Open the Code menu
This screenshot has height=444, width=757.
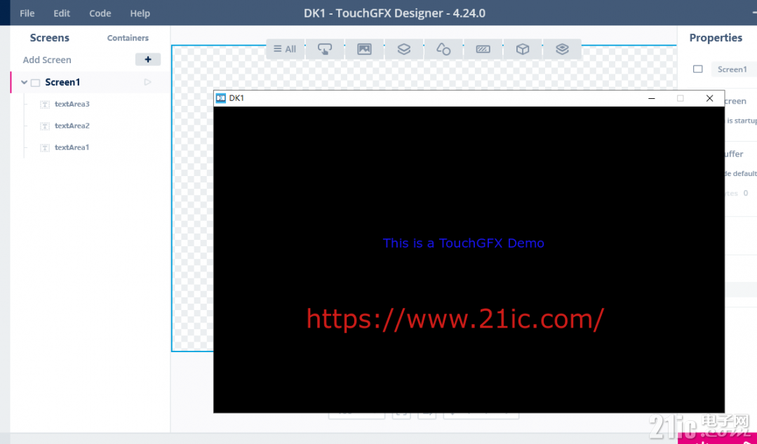tap(100, 13)
